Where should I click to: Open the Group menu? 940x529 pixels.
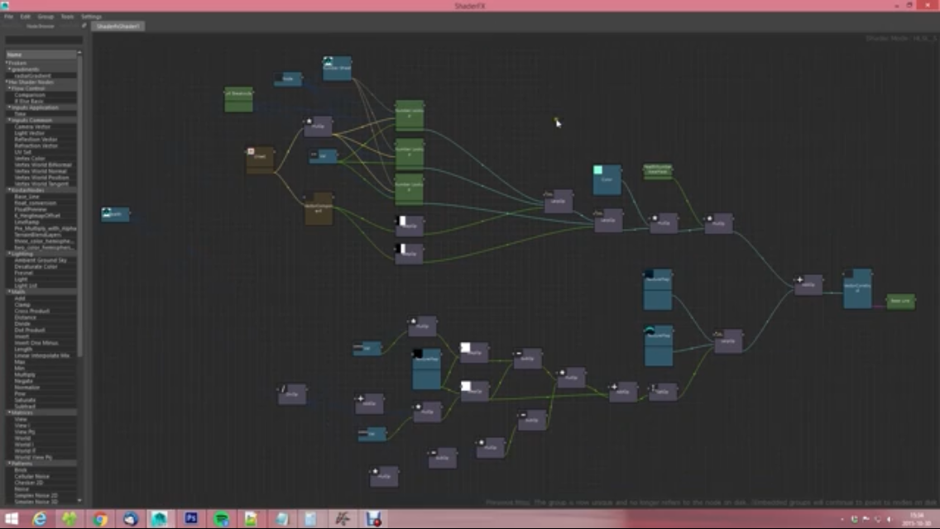pos(46,17)
